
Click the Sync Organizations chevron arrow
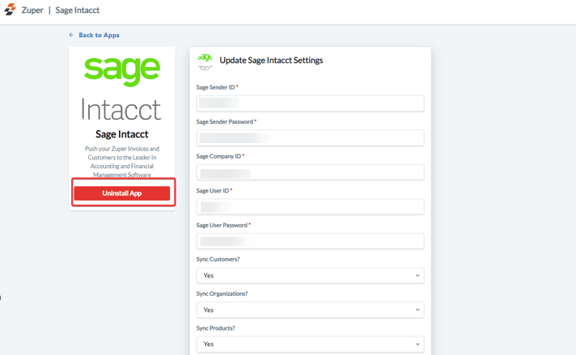417,310
